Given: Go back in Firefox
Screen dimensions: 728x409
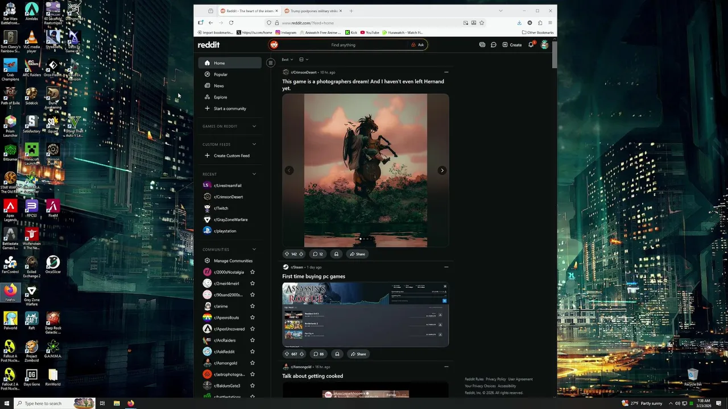Looking at the screenshot, I should [x=210, y=23].
